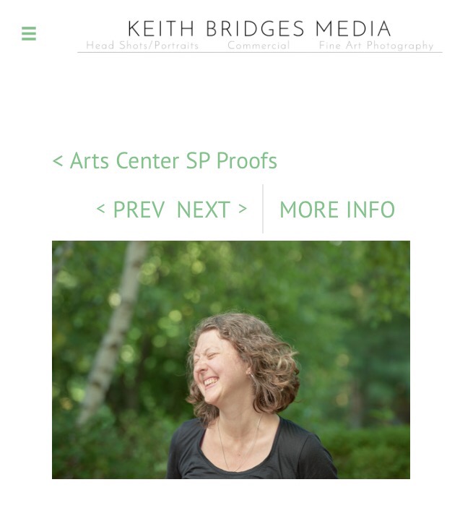Click the word MEDIA in the title
The width and height of the screenshot is (460, 529).
(353, 29)
